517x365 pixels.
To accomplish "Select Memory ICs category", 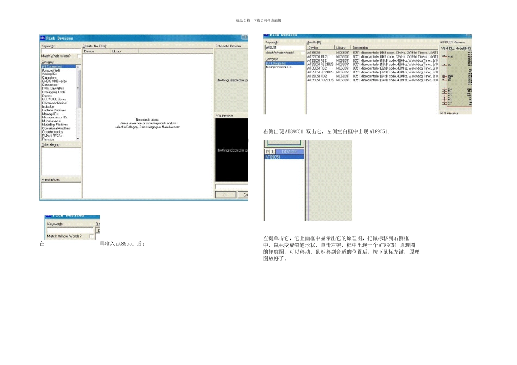I will coord(58,114).
